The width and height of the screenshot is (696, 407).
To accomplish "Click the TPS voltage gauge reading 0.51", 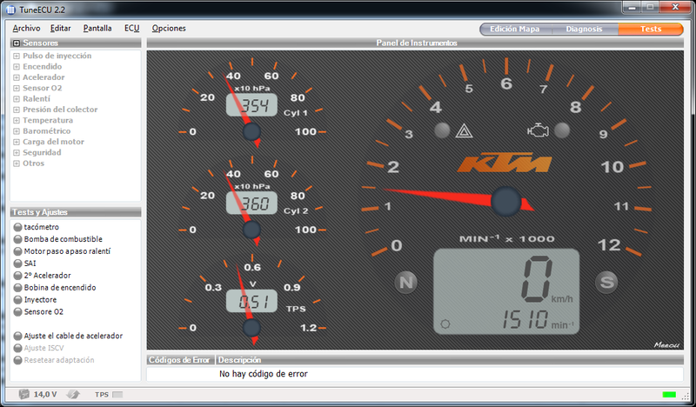I will point(251,302).
